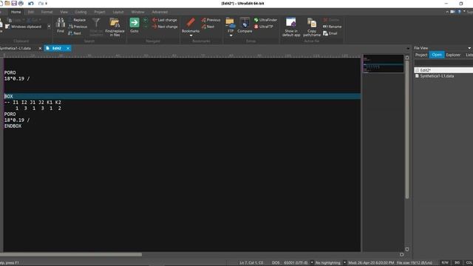Switch to Explorer tab in File View

point(453,55)
